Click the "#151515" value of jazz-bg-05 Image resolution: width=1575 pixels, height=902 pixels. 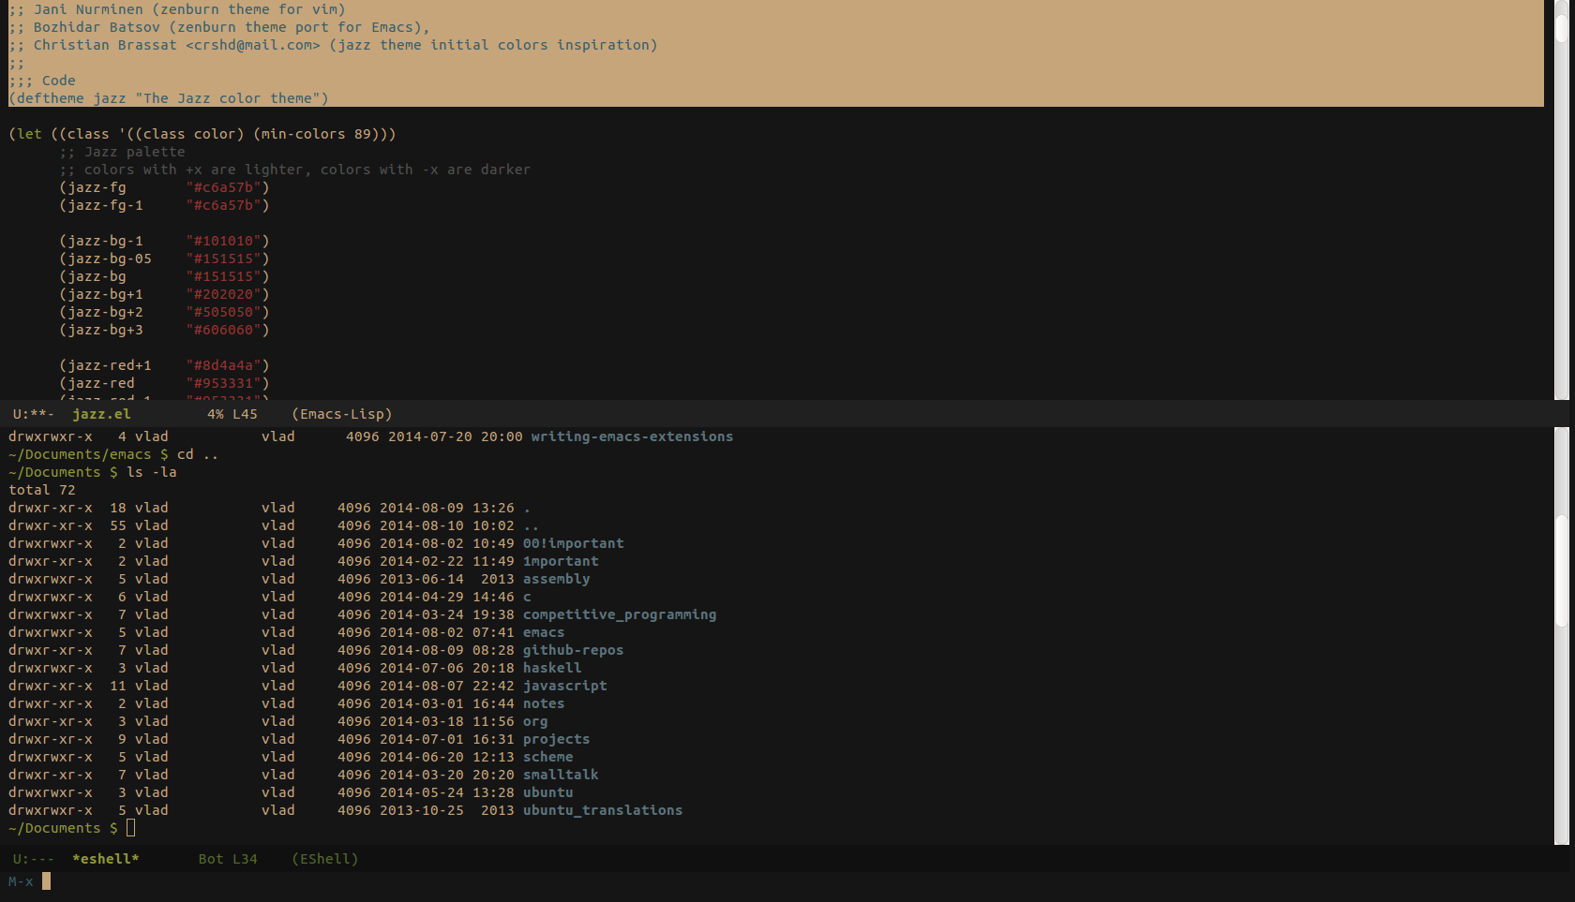223,259
